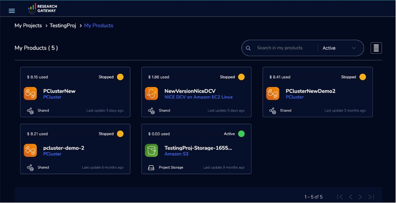396x203 pixels.
Task: Click shared icon on PClusterNew card
Action: pos(30,111)
